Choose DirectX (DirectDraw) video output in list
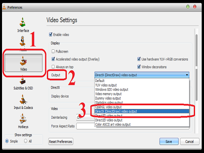 point(142,111)
